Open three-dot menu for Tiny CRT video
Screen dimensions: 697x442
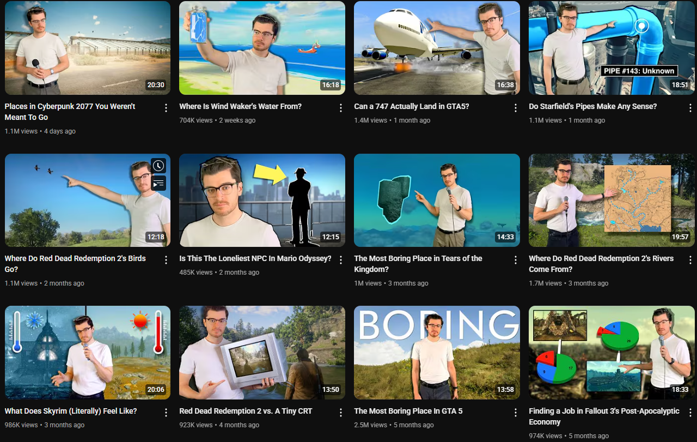click(x=341, y=413)
